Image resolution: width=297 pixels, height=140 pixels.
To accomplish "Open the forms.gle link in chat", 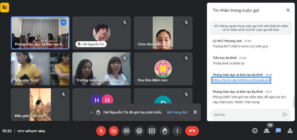I will 241,80.
